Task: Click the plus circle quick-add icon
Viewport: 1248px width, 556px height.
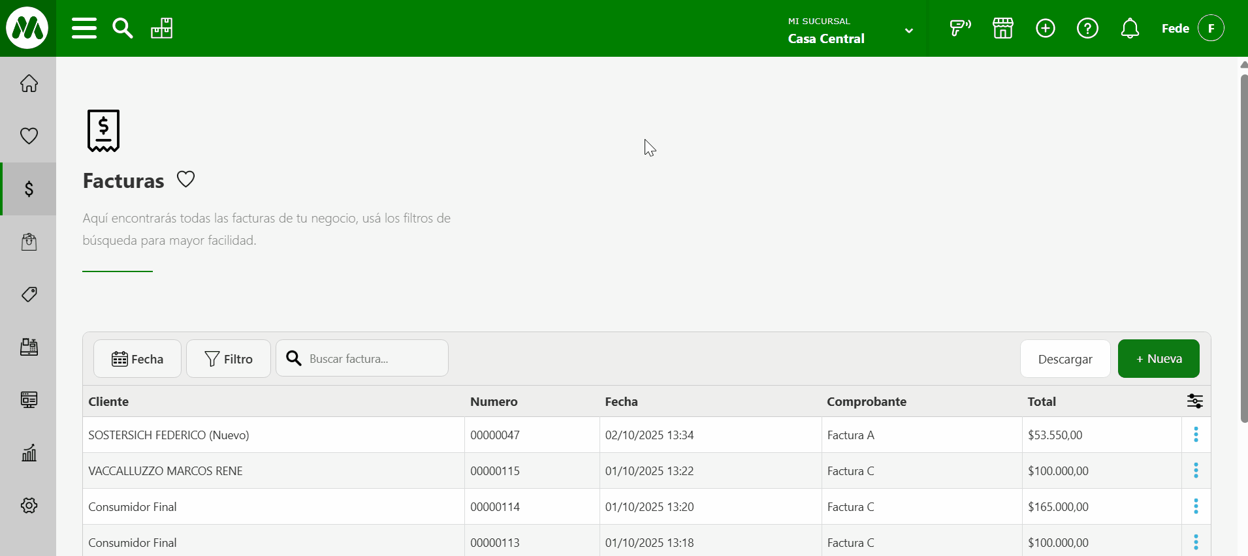Action: [1045, 29]
